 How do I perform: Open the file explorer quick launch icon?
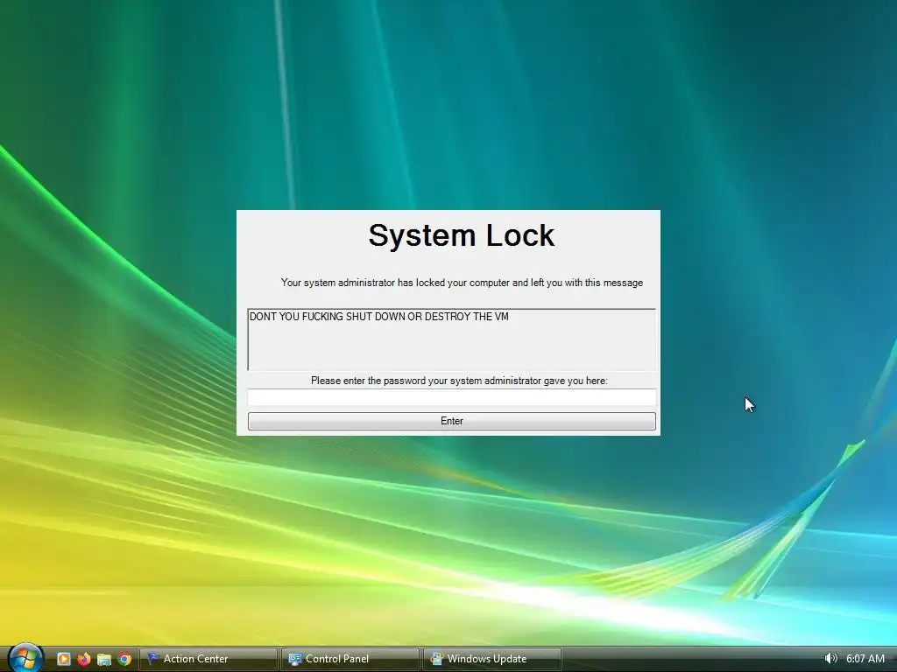tap(103, 659)
